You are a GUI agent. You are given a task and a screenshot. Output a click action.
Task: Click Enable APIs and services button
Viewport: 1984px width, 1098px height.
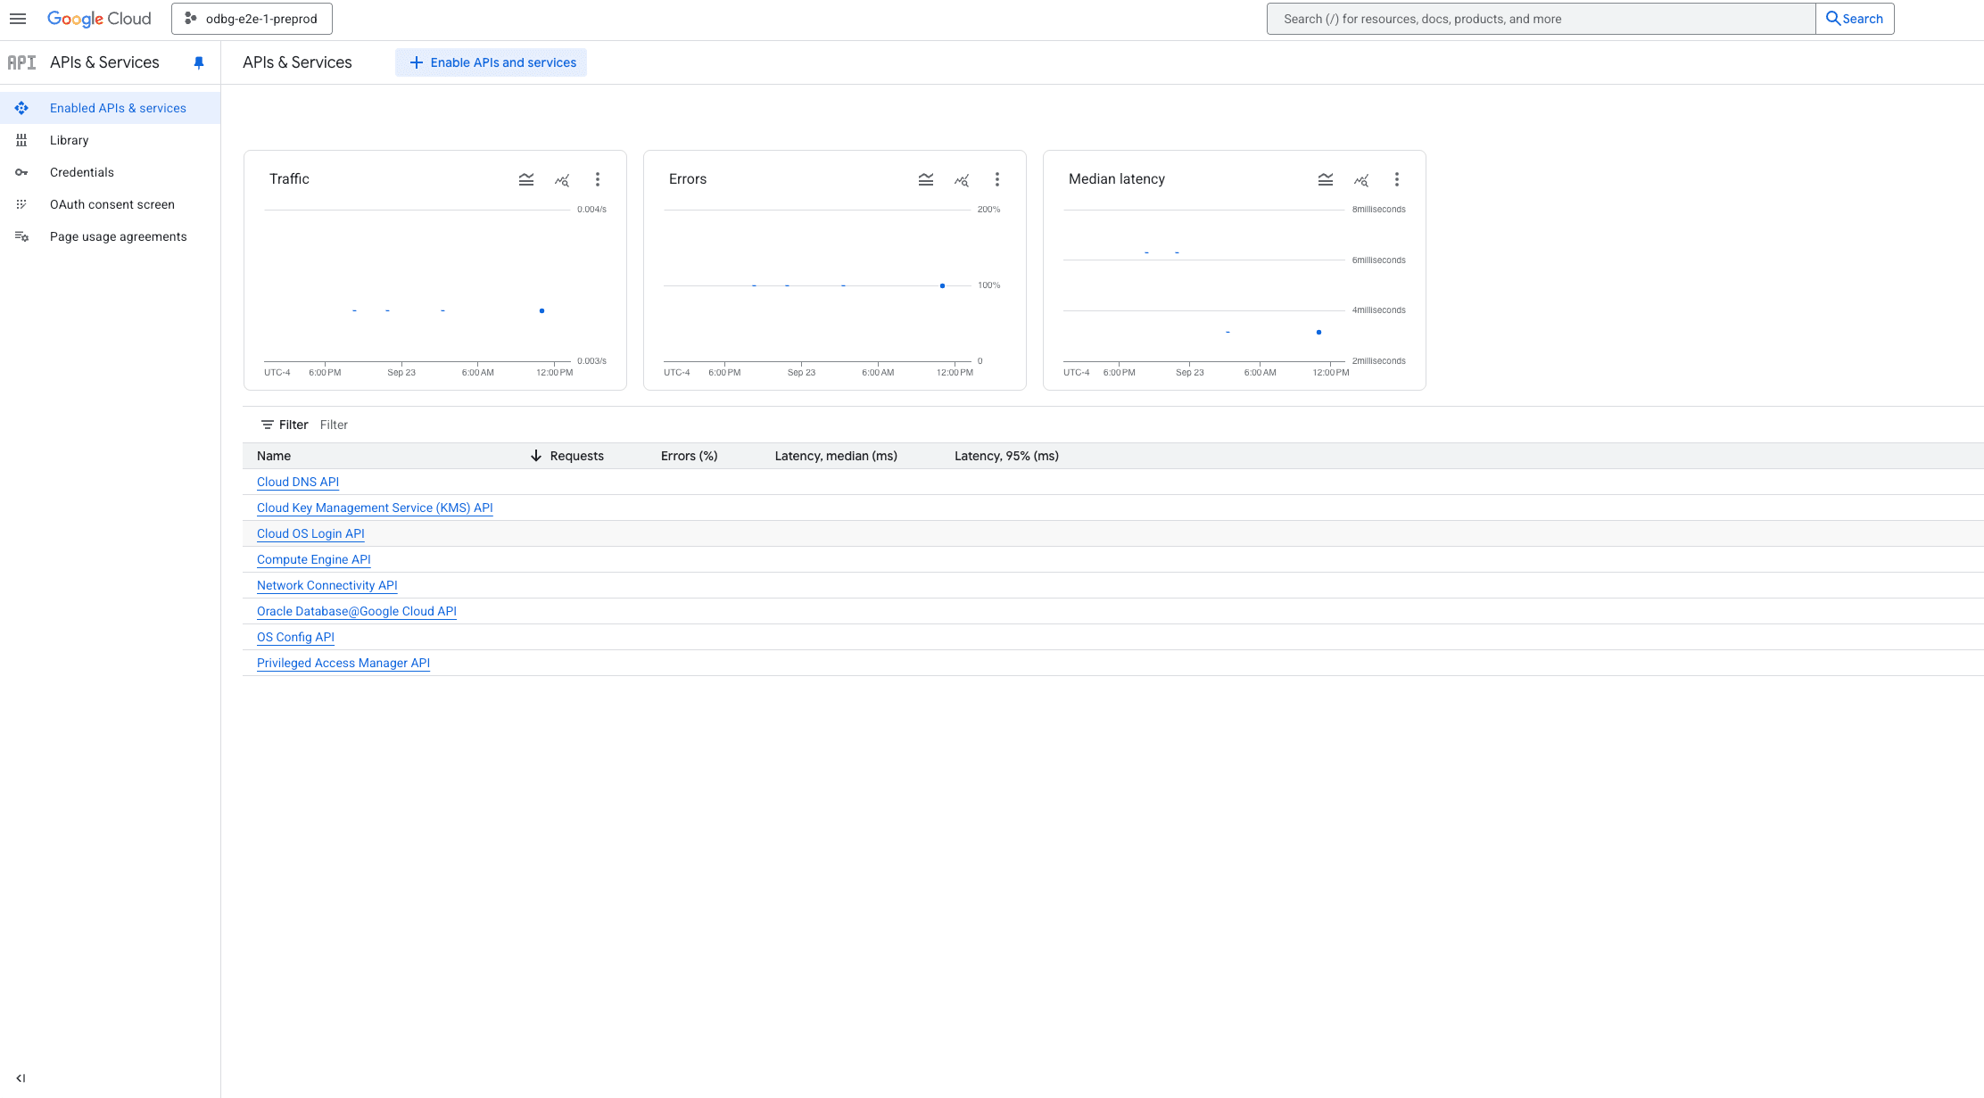(491, 62)
